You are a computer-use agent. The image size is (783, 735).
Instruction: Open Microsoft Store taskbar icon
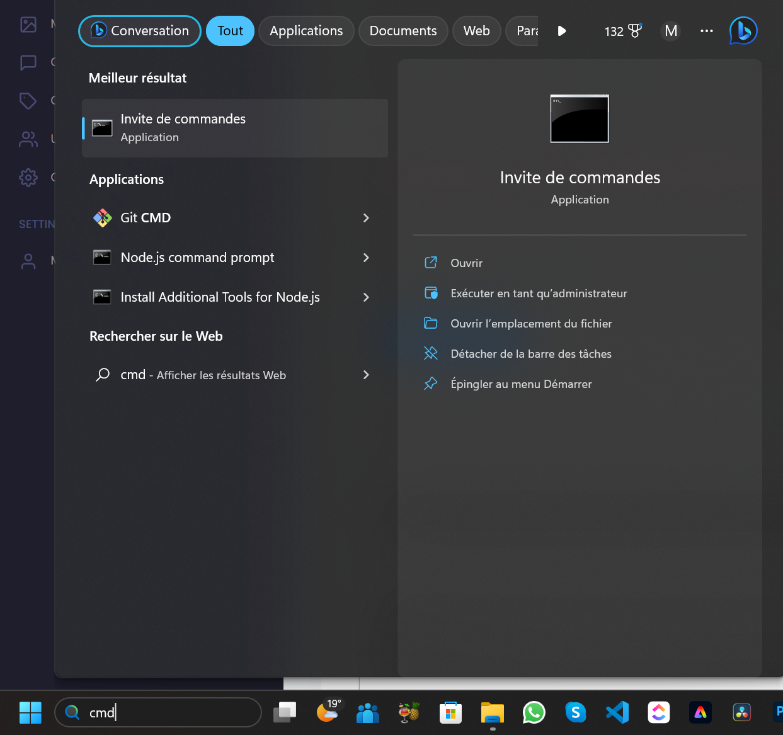tap(450, 712)
